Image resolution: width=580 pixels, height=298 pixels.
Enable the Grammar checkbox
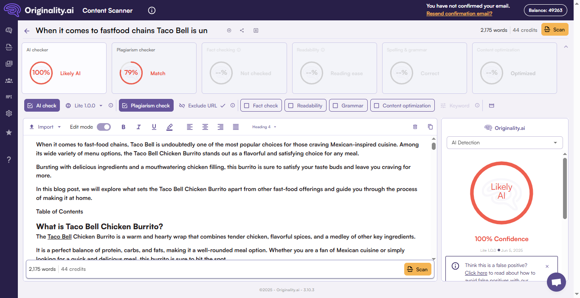click(x=348, y=105)
